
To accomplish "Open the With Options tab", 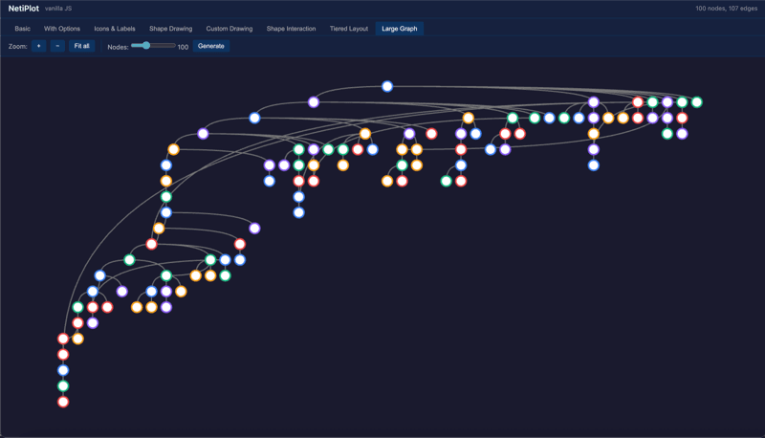I will click(62, 29).
